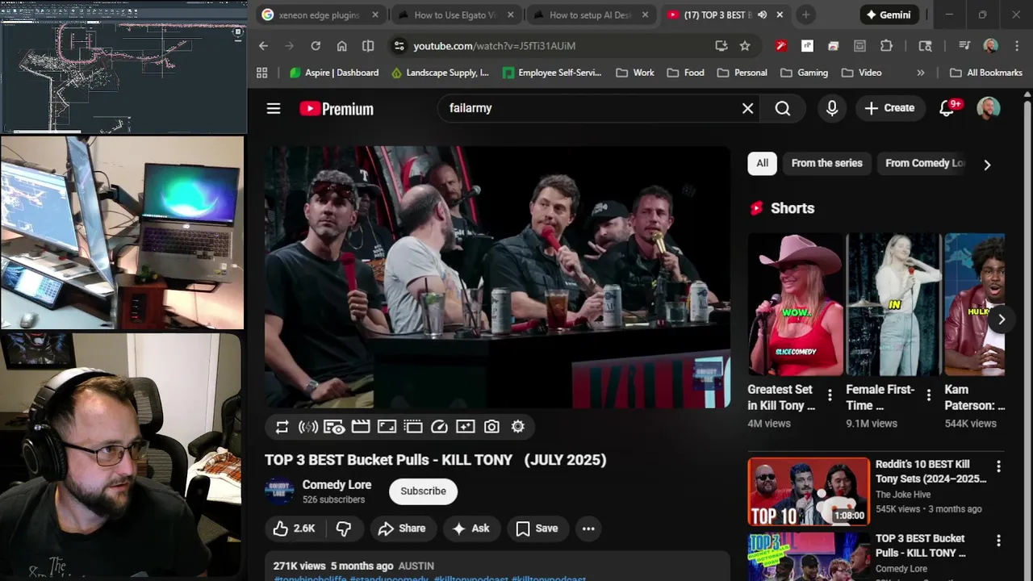Select the From the series chip
This screenshot has height=581, width=1033.
[826, 163]
